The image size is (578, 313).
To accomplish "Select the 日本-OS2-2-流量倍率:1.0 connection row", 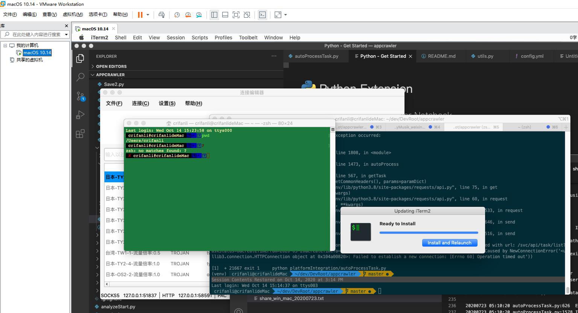I will tap(157, 275).
